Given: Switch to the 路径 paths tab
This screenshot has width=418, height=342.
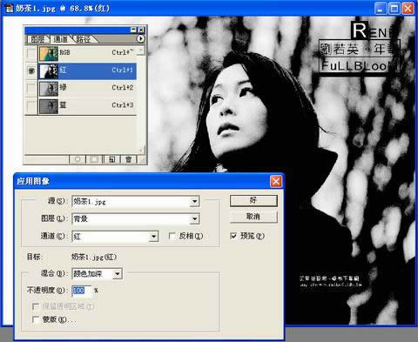Looking at the screenshot, I should [x=84, y=39].
